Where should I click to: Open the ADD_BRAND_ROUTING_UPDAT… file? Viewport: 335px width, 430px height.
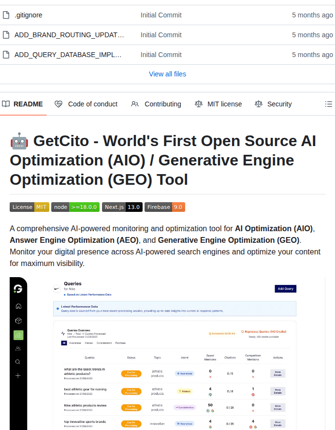tap(69, 35)
